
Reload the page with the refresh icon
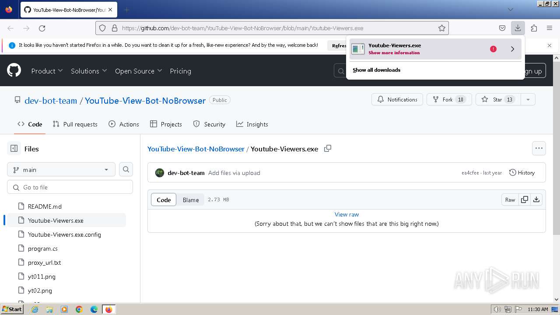coord(42,28)
